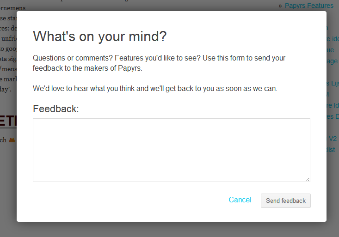
Task: Cancel the feedback dialog
Action: (x=240, y=200)
